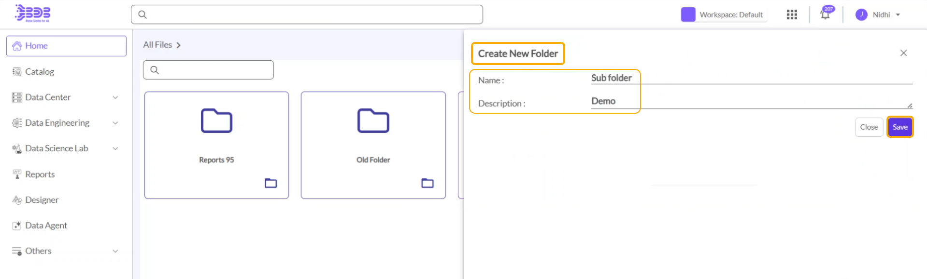Click the Old Folder folder icon

[x=373, y=120]
